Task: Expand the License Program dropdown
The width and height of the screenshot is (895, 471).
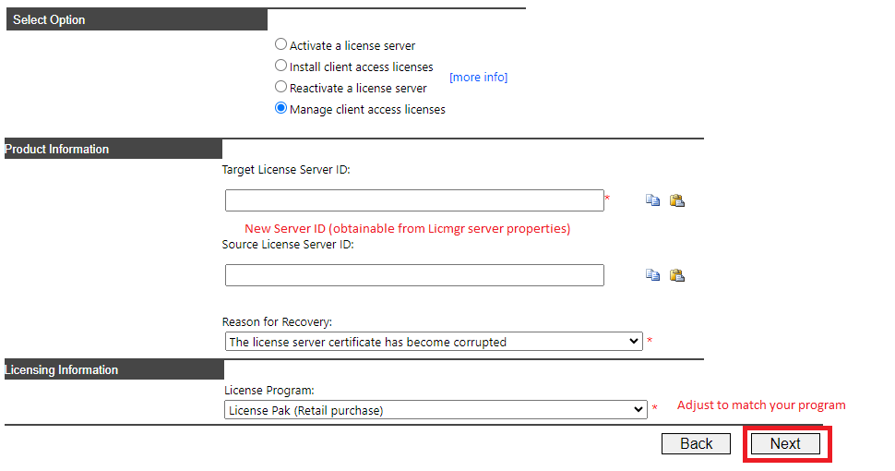Action: [x=436, y=410]
